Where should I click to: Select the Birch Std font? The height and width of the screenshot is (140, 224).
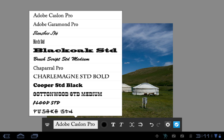tap(75, 41)
